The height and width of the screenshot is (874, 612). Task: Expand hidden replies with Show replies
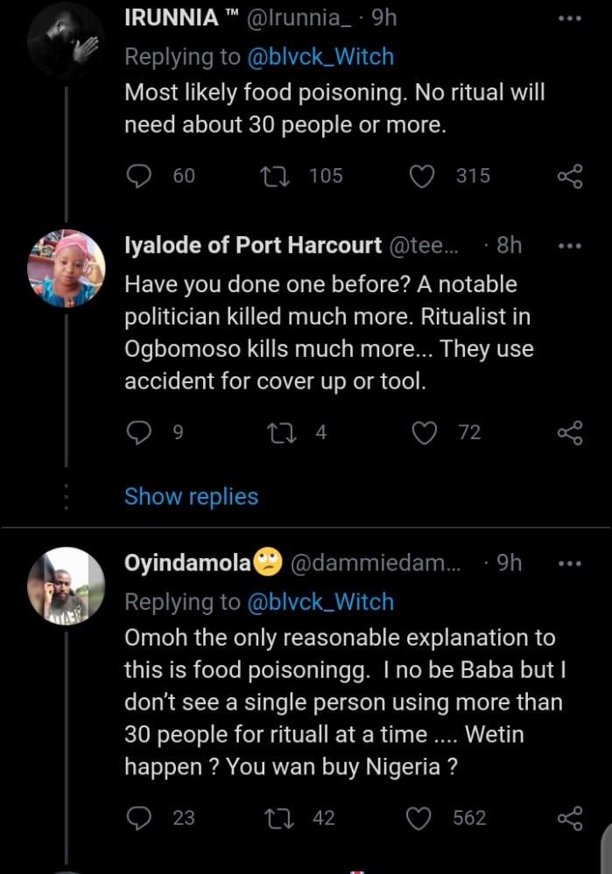pyautogui.click(x=191, y=497)
